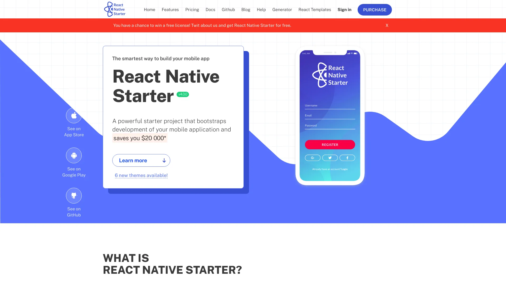Click the App Store icon
This screenshot has width=506, height=284.
74,115
